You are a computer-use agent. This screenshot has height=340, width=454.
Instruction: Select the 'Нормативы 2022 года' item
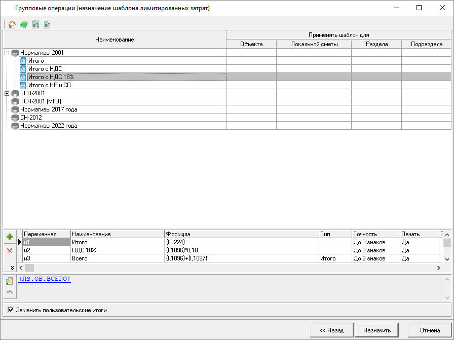(x=48, y=126)
